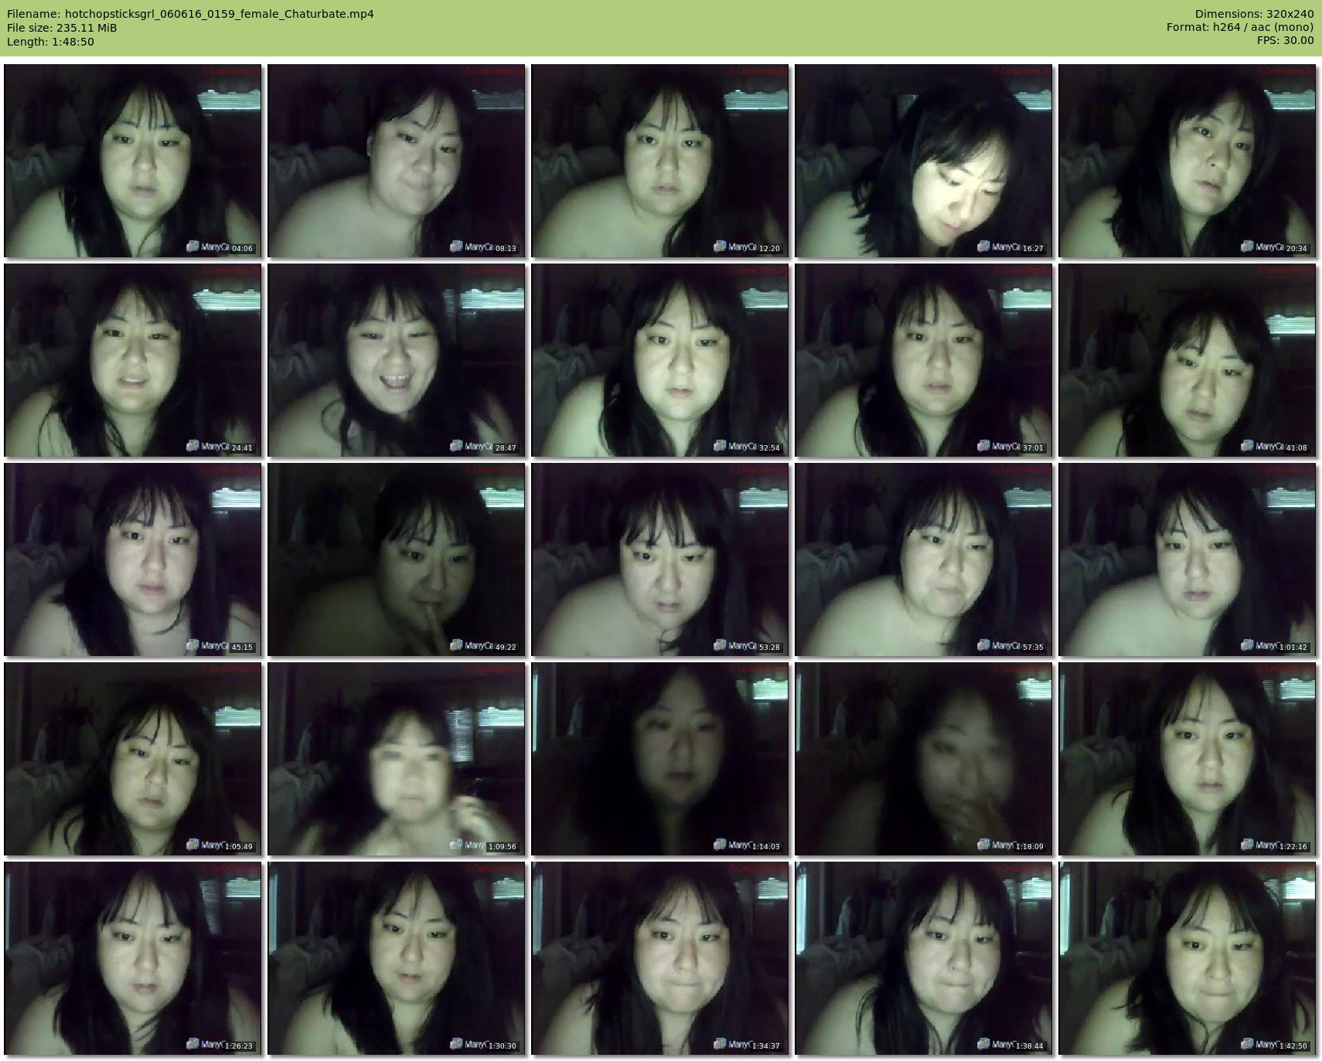1322x1061 pixels.
Task: Select the thumbnail labeled 20:34
Action: 1187,161
